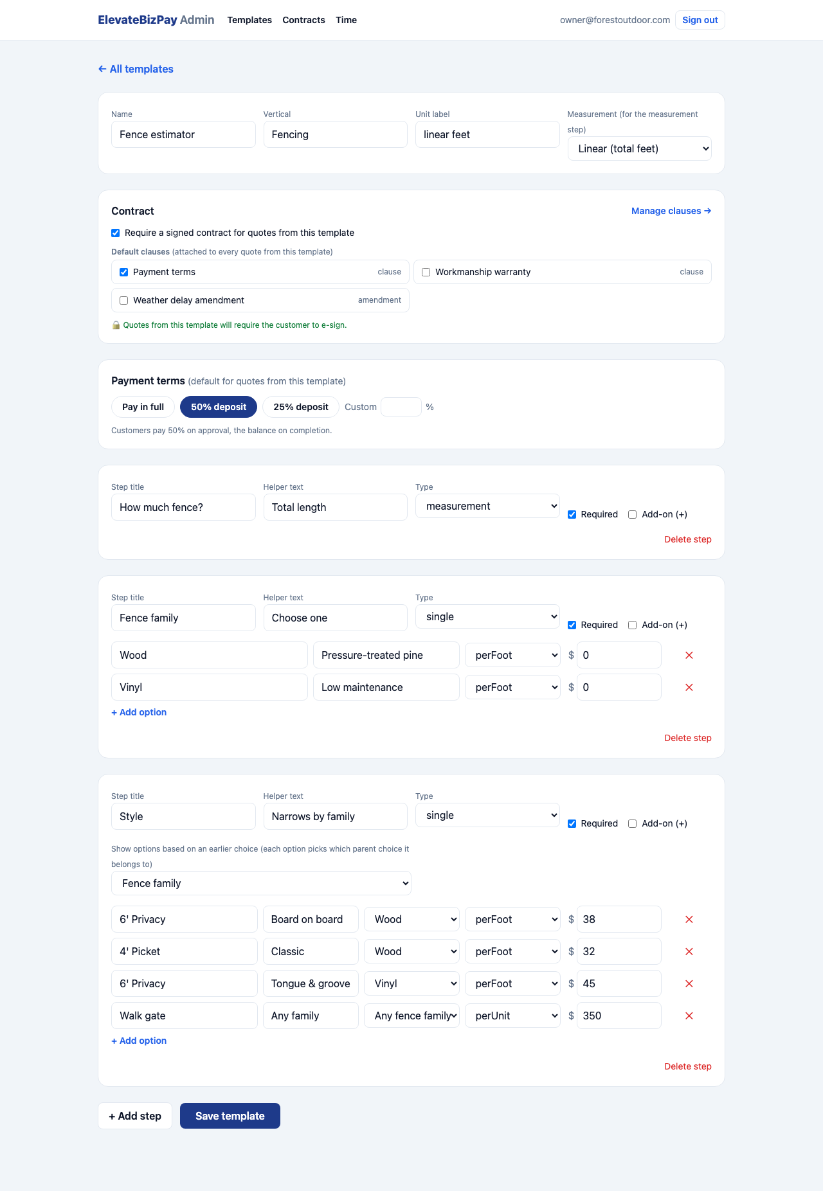The width and height of the screenshot is (823, 1191).
Task: Open Type dropdown for Style step
Action: (487, 815)
